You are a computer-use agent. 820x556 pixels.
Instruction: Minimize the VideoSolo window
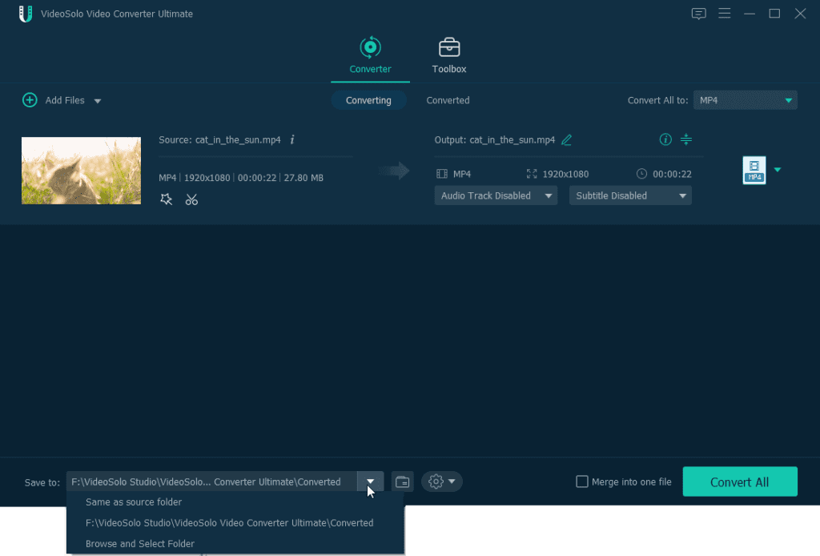click(x=750, y=14)
